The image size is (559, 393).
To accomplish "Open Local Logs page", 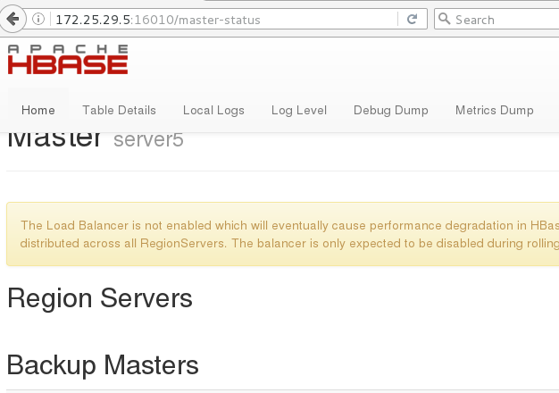I will [x=213, y=110].
